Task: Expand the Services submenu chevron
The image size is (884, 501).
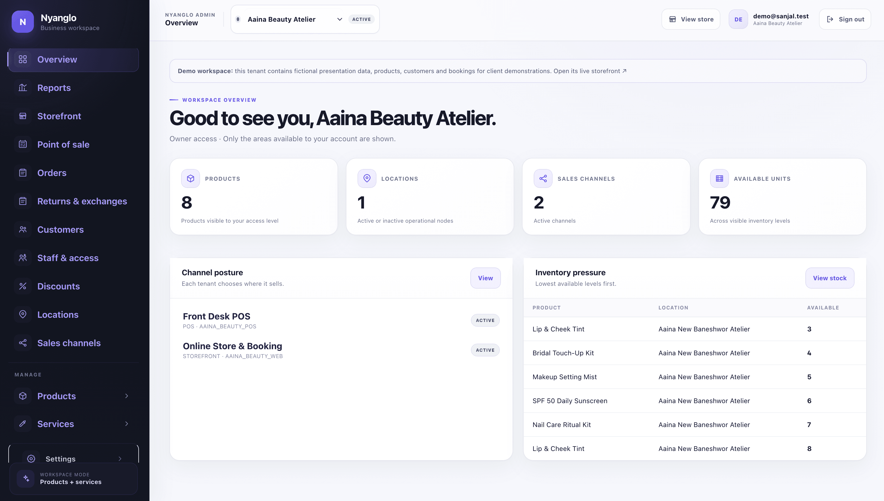Action: [x=126, y=424]
